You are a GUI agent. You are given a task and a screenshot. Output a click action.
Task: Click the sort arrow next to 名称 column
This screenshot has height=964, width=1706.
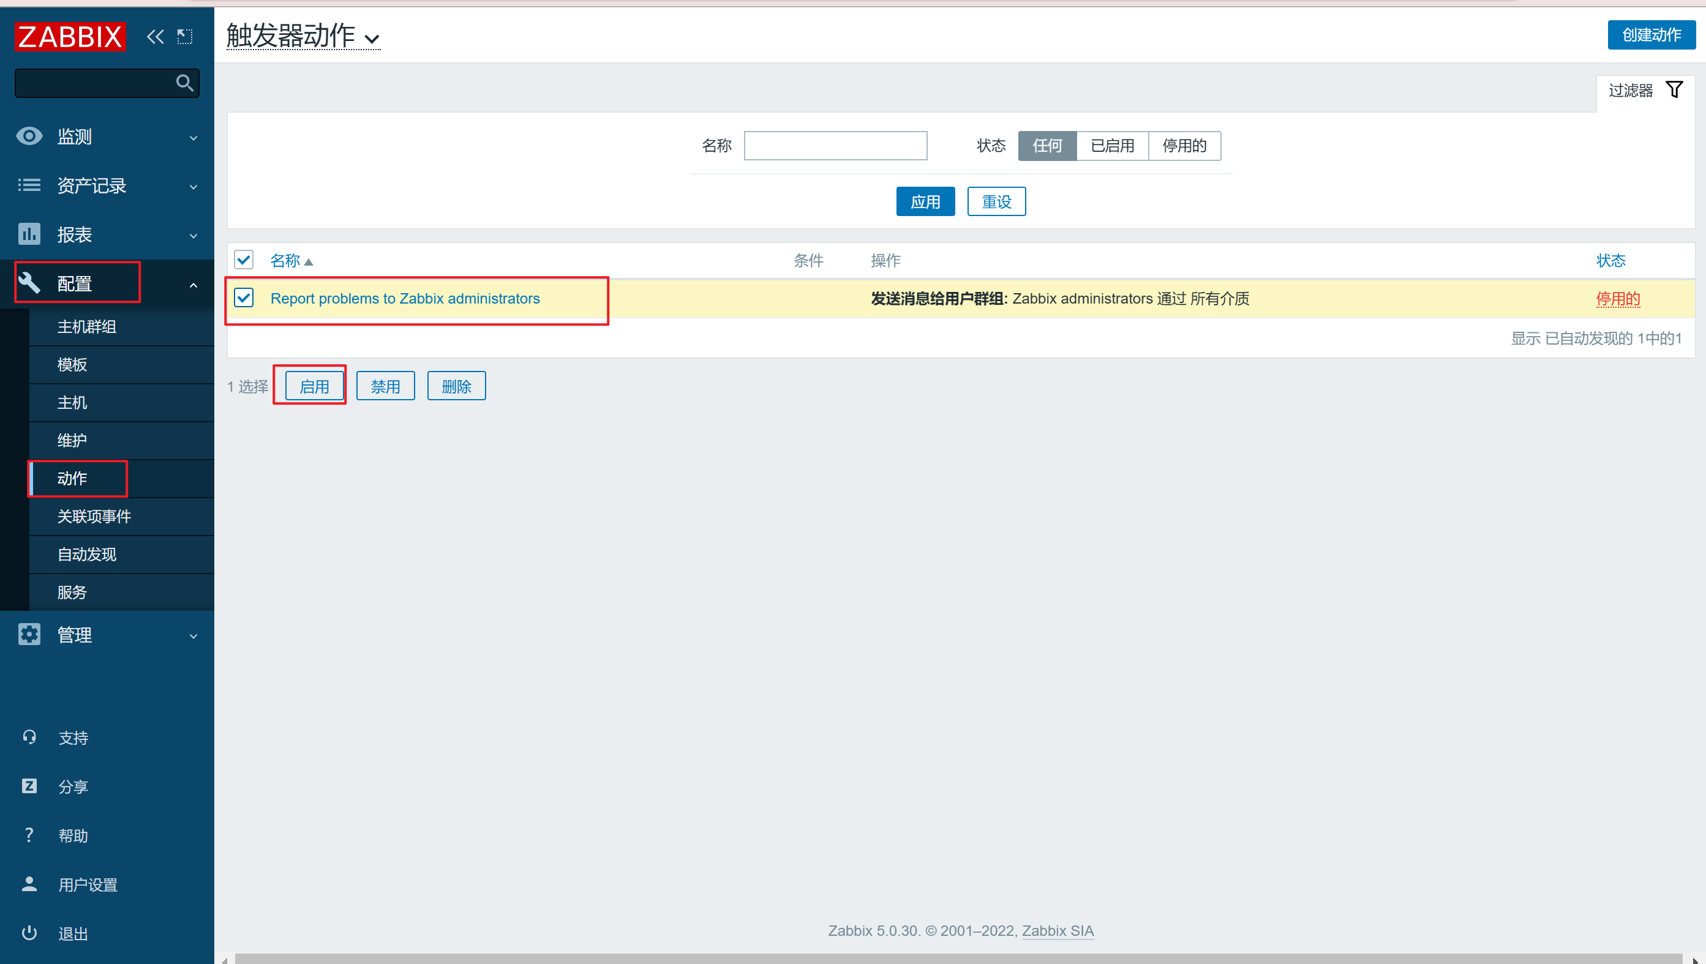pos(309,262)
